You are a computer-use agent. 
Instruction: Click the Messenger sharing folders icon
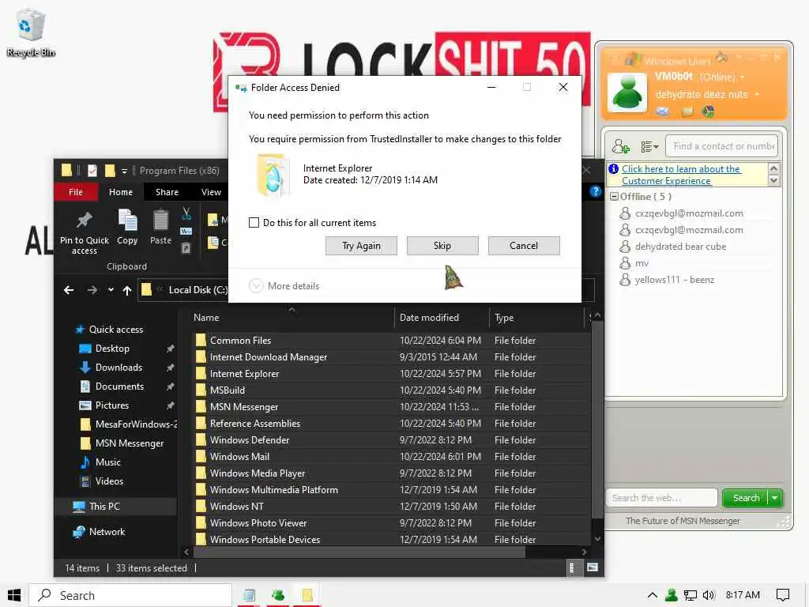(687, 111)
